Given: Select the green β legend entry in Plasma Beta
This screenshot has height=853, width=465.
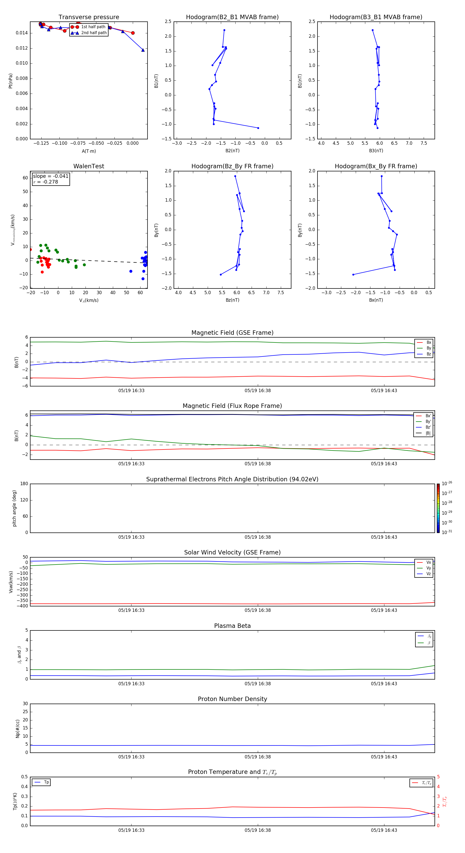Looking at the screenshot, I should pyautogui.click(x=424, y=643).
